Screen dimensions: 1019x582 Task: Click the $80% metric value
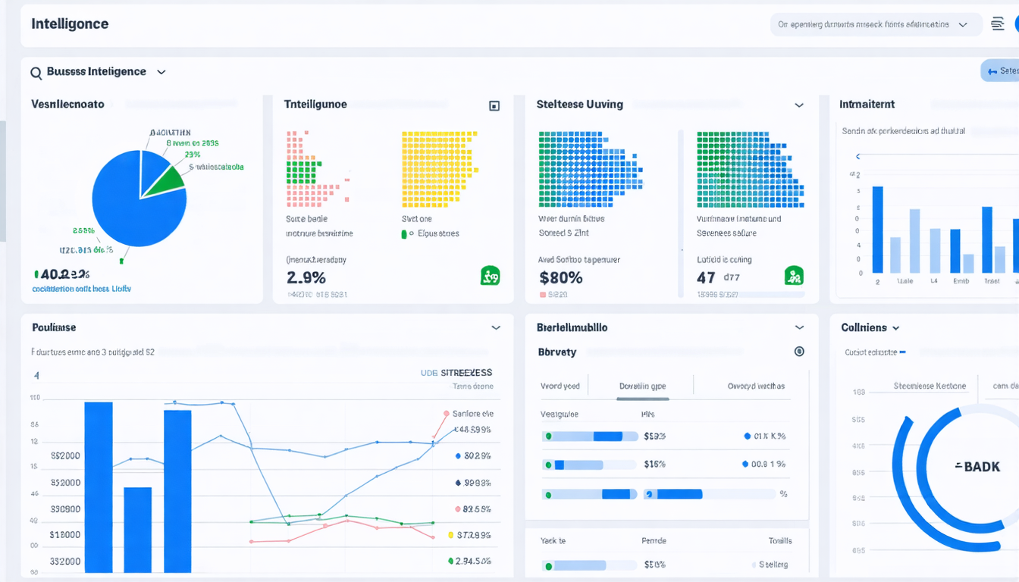click(561, 278)
